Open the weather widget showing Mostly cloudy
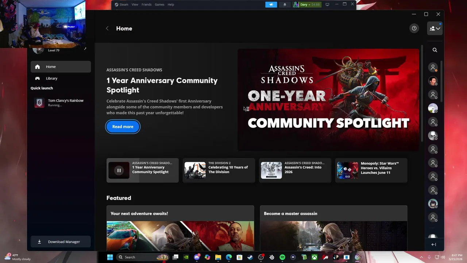The height and width of the screenshot is (263, 467). tap(17, 257)
